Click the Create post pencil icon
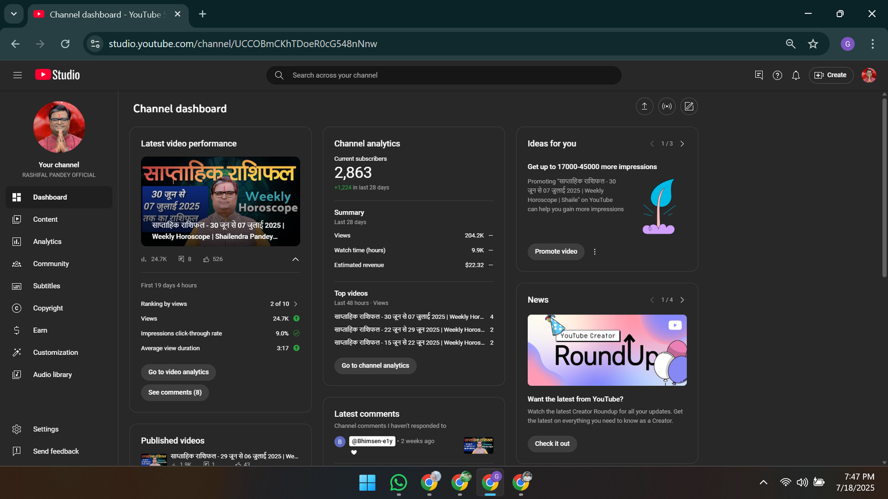 point(689,106)
